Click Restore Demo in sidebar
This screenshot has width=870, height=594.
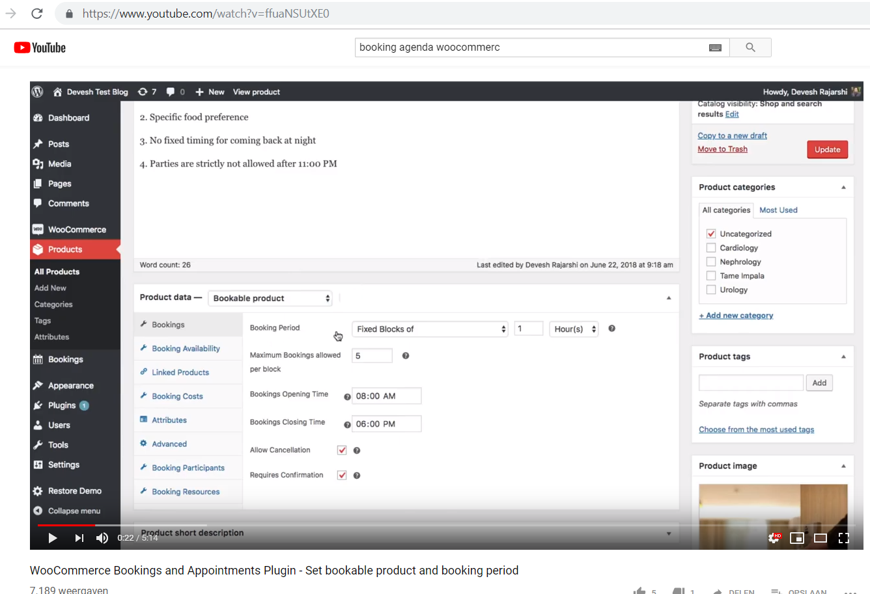tap(74, 491)
